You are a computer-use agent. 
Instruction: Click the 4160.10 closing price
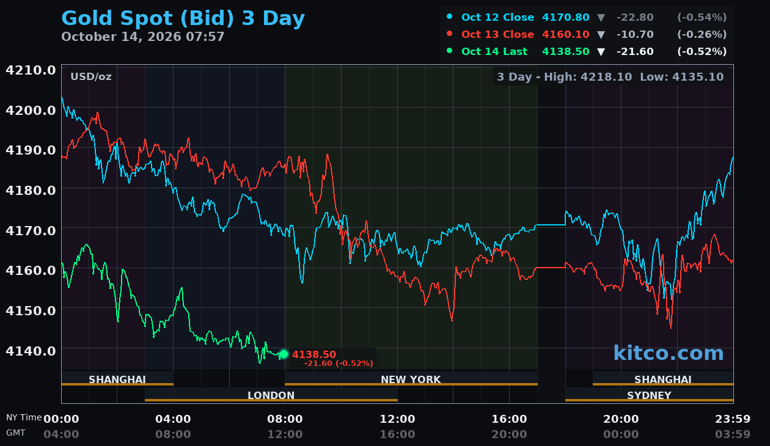click(x=566, y=34)
